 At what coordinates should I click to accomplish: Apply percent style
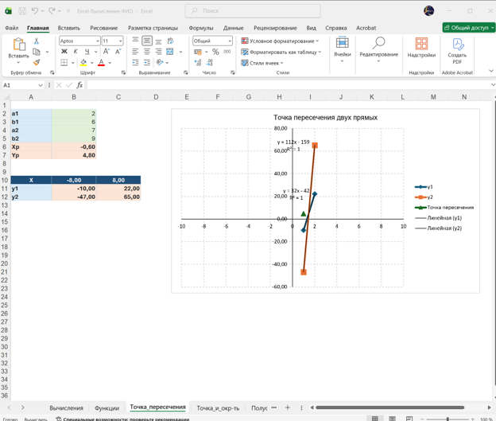[215, 52]
